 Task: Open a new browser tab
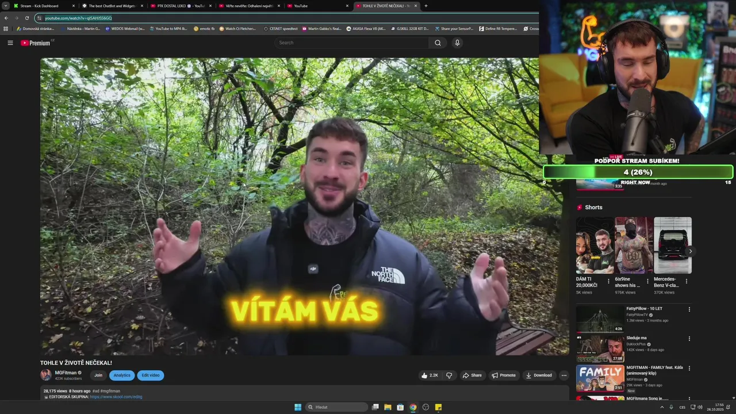click(425, 6)
